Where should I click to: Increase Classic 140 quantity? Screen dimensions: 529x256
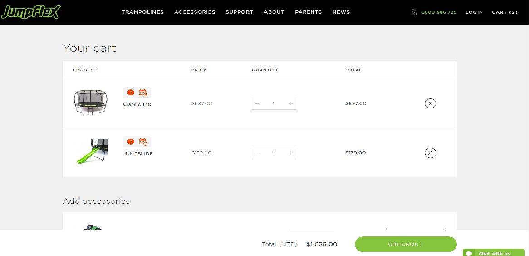[291, 103]
